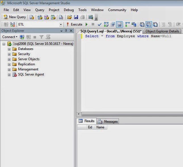This screenshot has height=167, width=183.
Task: Click the Print icon in toolbar
Action: point(83,17)
